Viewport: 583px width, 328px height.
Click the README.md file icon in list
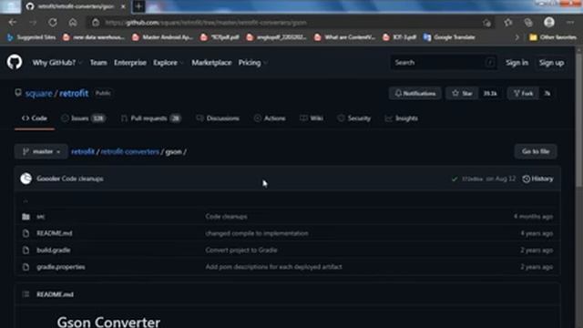pyautogui.click(x=26, y=233)
